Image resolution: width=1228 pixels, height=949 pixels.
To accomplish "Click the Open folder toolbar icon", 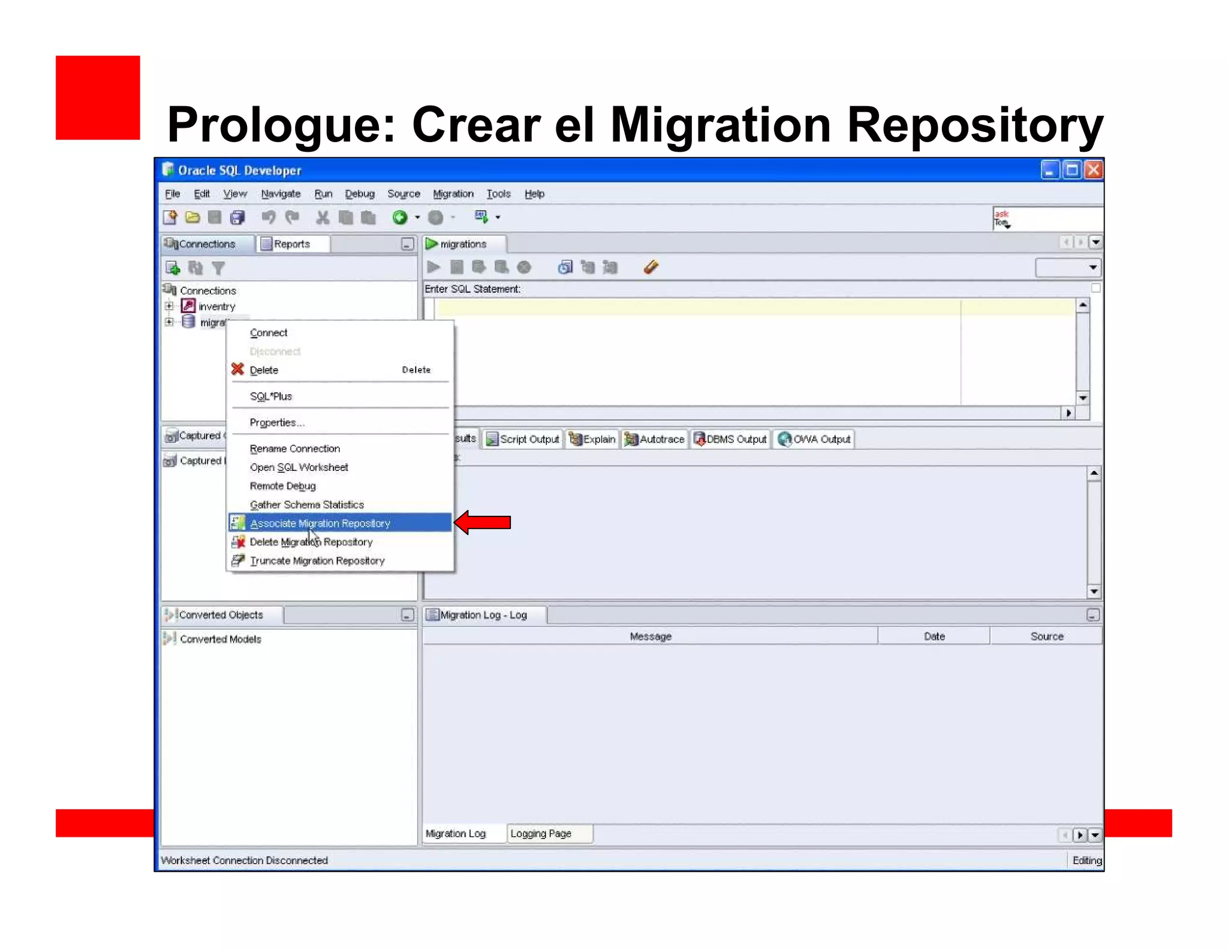I will 192,217.
